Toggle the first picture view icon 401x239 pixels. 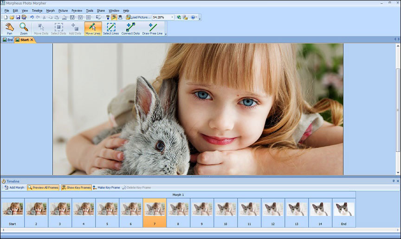tap(108, 17)
